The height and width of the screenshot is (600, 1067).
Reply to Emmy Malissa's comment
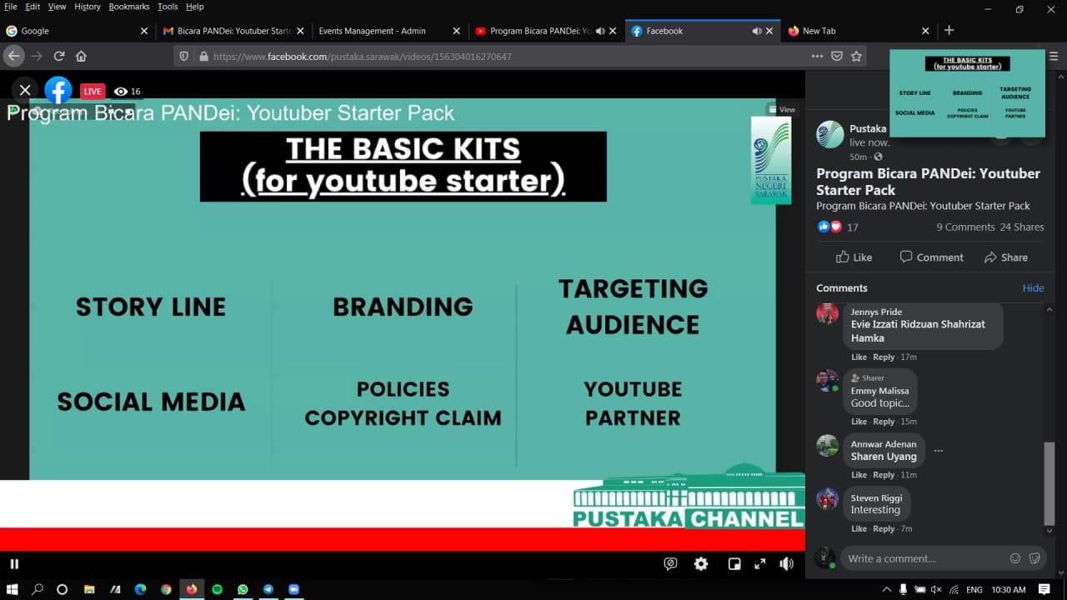pyautogui.click(x=884, y=422)
